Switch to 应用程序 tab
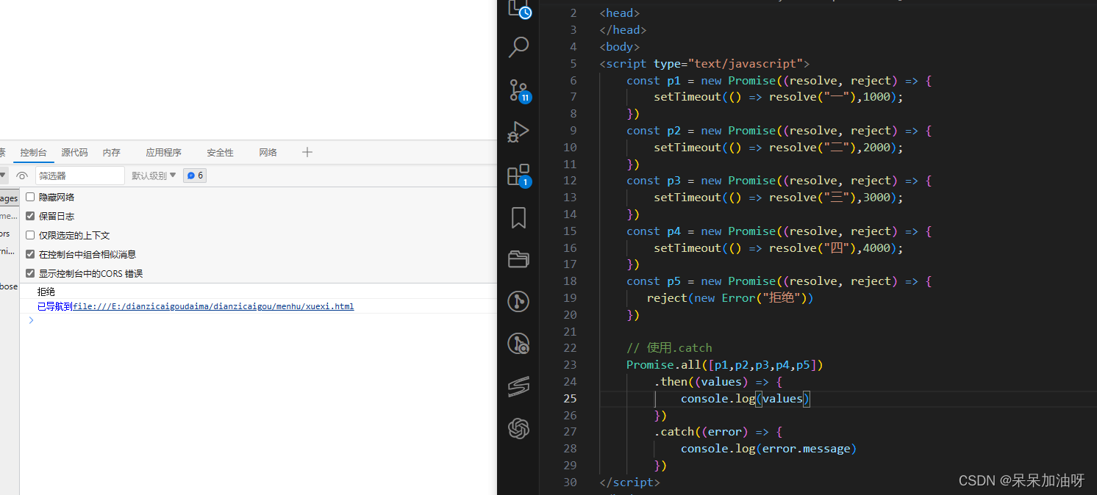The width and height of the screenshot is (1097, 495). click(163, 152)
